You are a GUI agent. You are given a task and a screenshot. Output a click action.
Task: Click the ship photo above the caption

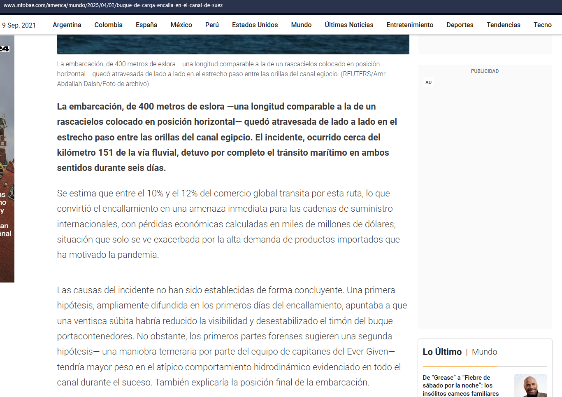233,44
